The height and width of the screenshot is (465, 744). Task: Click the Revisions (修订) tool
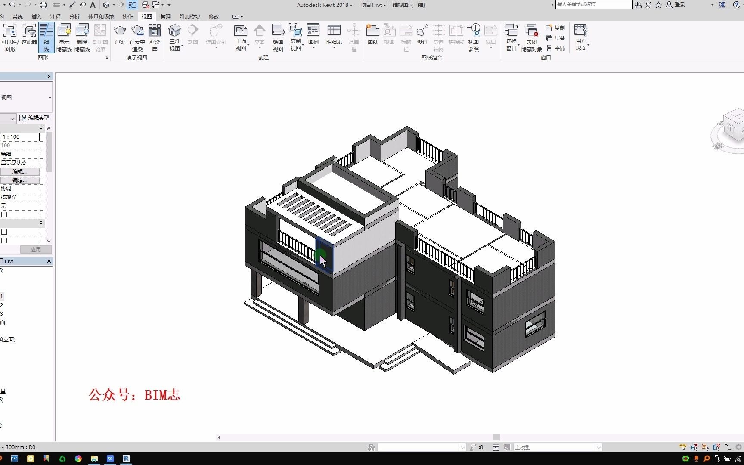pyautogui.click(x=422, y=34)
